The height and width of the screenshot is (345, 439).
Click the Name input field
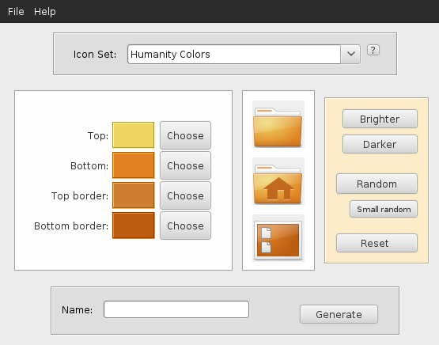(x=176, y=309)
